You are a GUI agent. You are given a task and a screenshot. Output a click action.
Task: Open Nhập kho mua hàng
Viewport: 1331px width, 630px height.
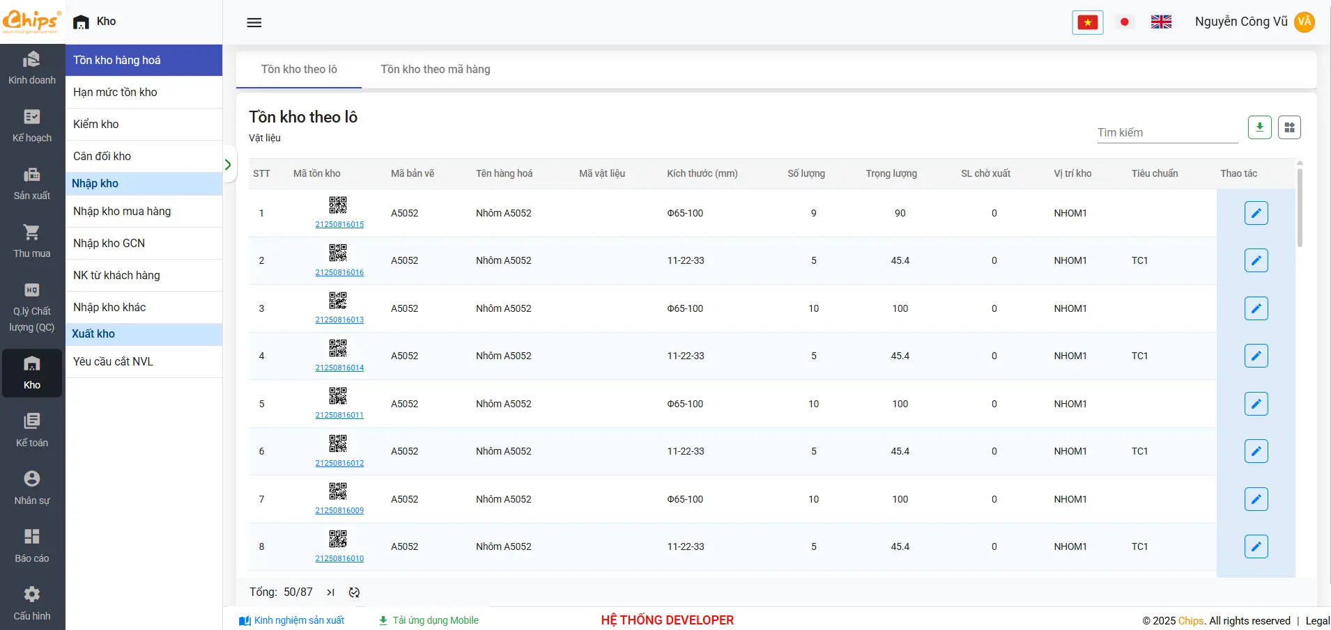tap(144, 212)
